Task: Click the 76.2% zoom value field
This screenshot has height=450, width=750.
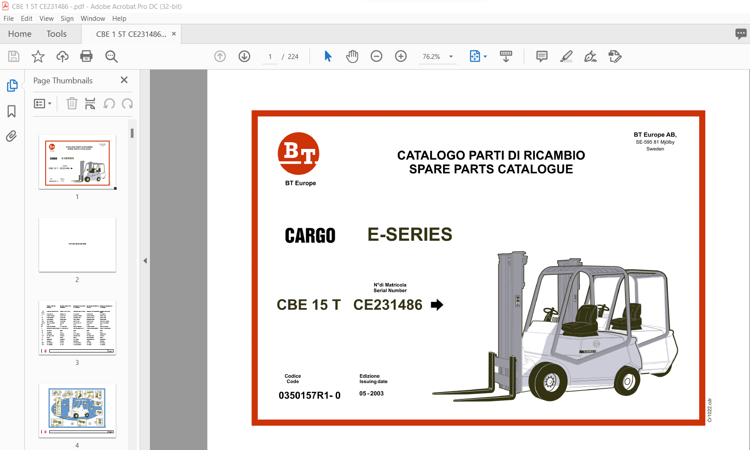Action: tap(431, 57)
